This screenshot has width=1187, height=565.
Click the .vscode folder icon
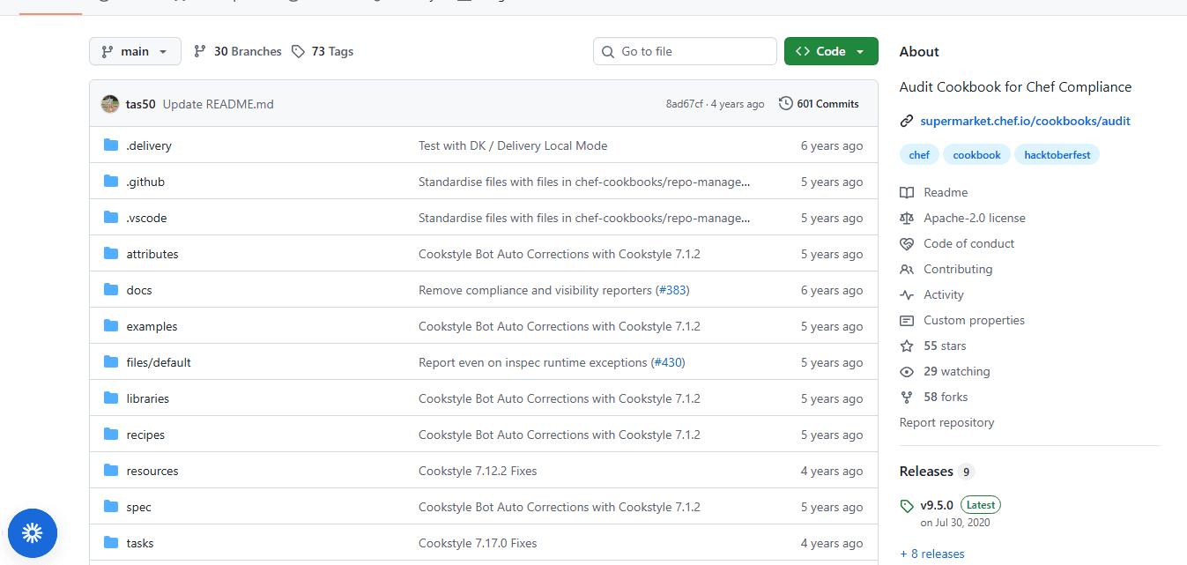[111, 218]
